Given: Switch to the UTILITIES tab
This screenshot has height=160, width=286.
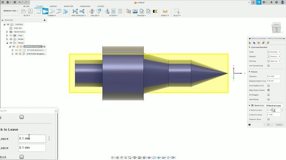Looking at the screenshot, I should (x=101, y=6).
